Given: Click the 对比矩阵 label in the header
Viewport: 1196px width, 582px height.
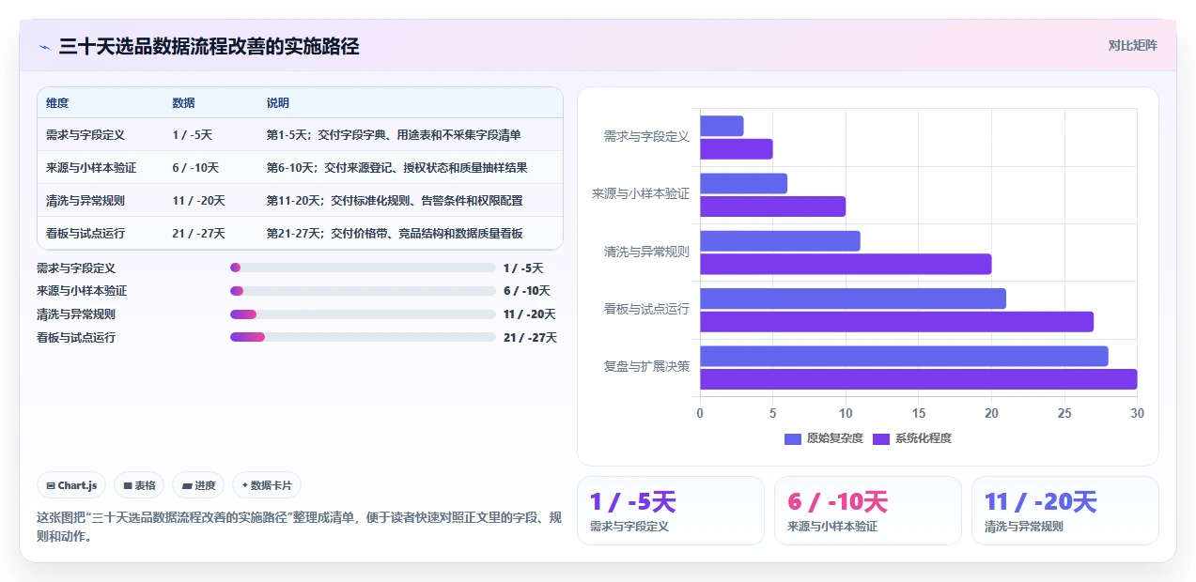Looking at the screenshot, I should click(x=1132, y=45).
